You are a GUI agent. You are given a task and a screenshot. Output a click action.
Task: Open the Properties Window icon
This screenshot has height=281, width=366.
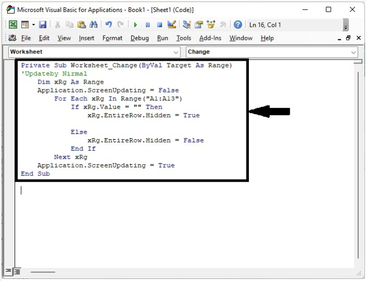click(199, 25)
